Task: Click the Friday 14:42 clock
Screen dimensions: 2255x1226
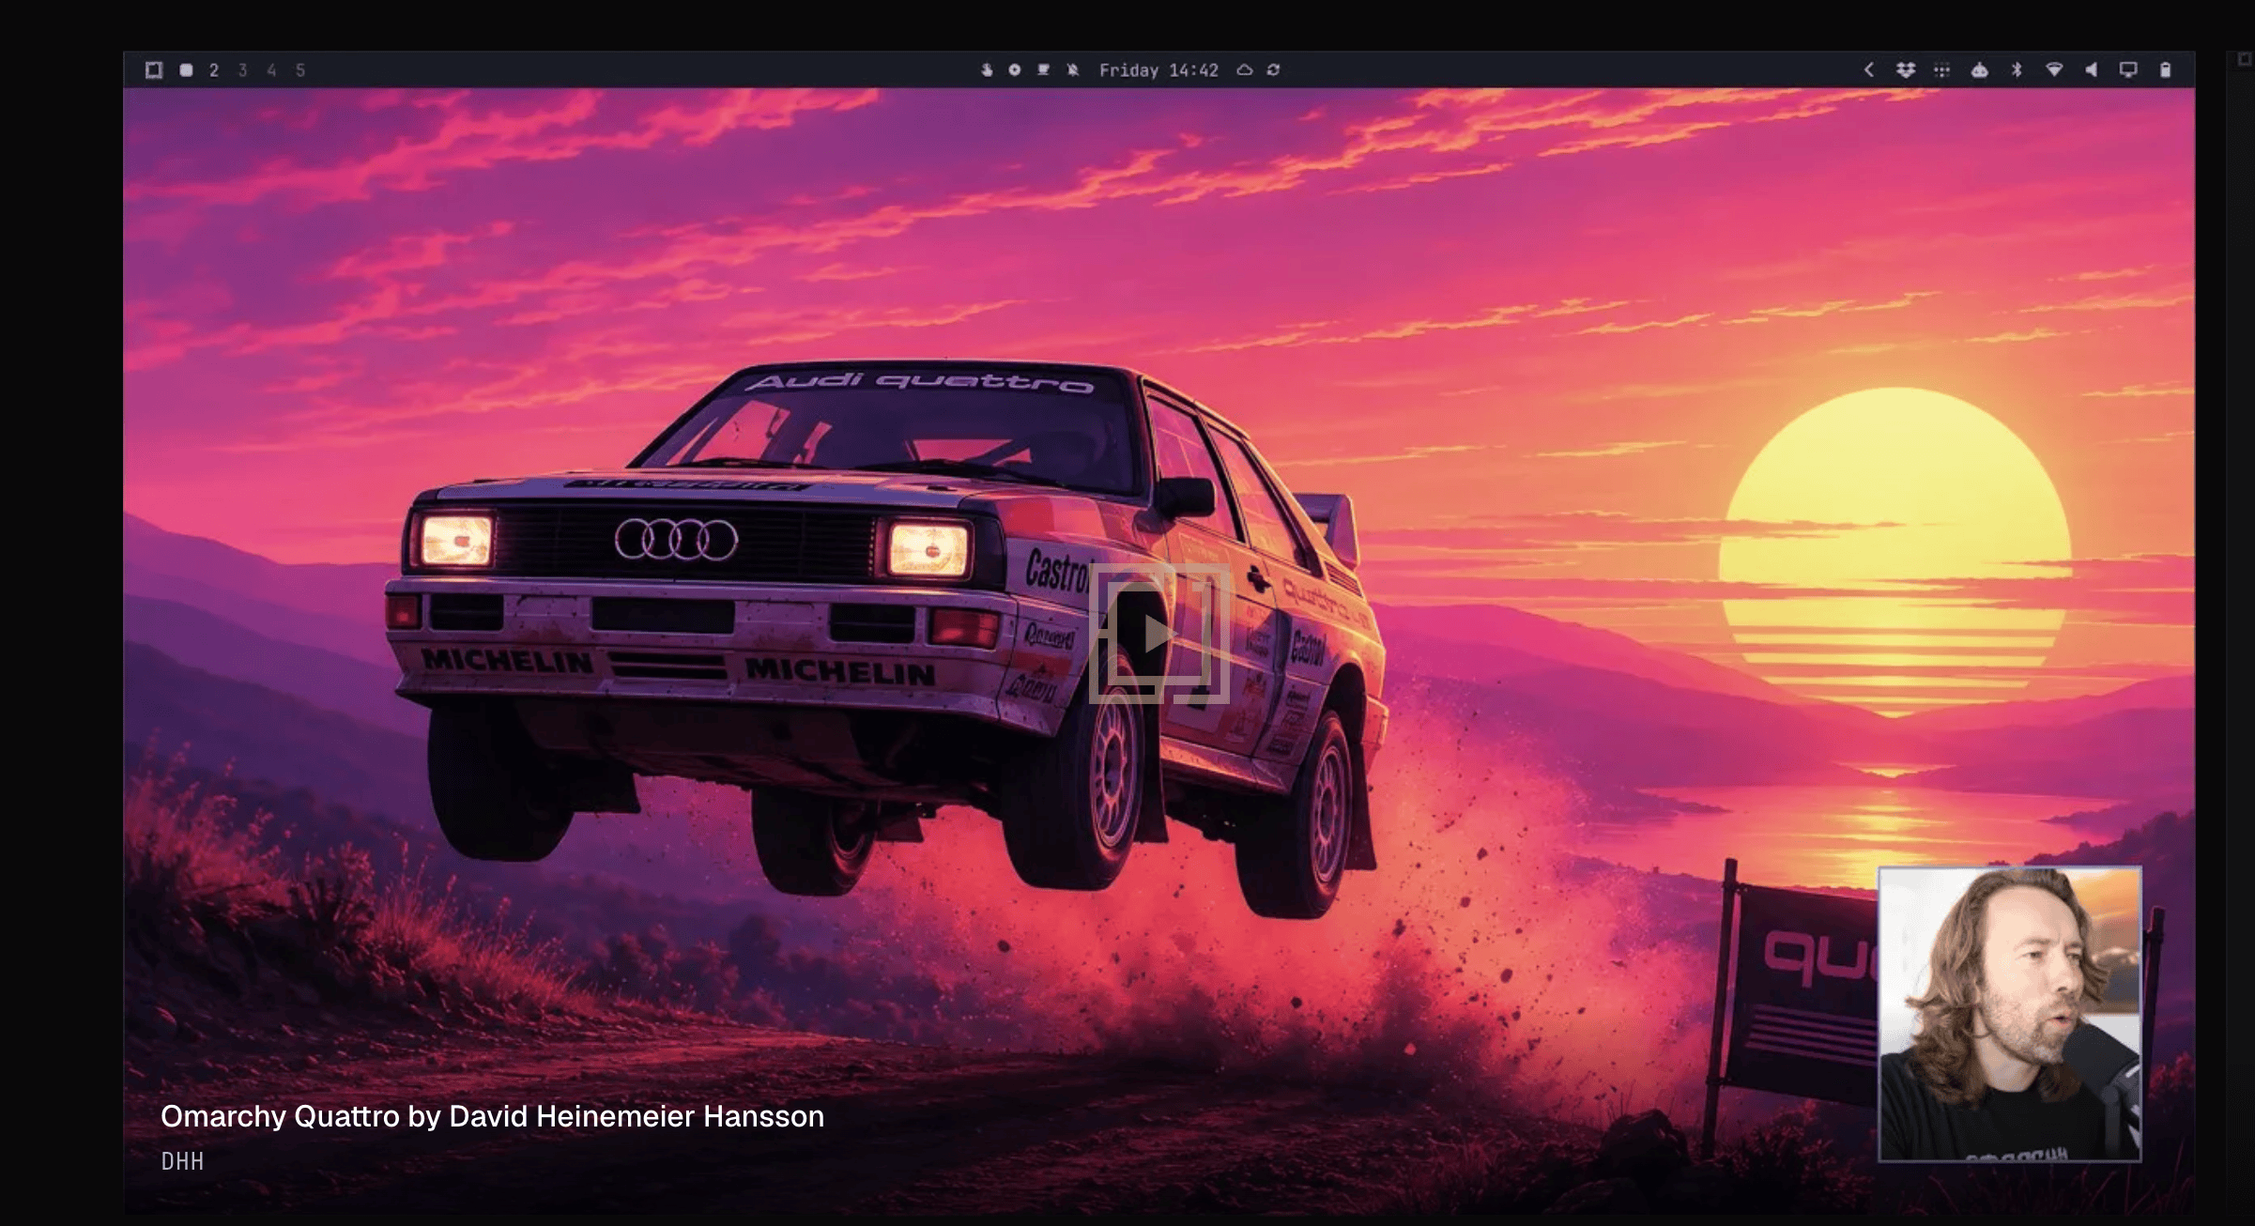Action: (x=1158, y=70)
